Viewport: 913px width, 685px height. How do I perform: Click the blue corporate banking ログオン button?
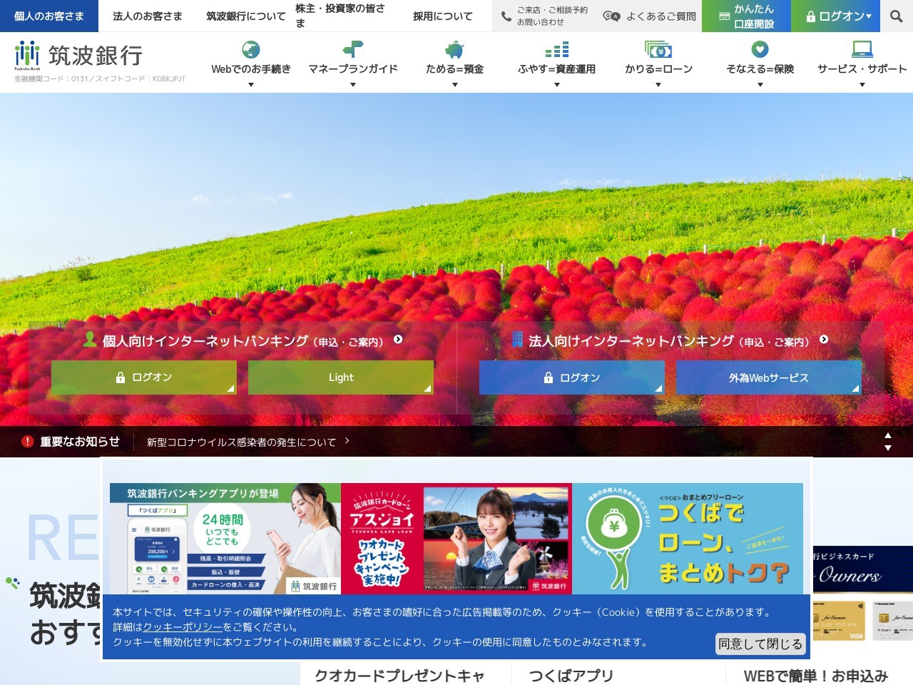572,377
